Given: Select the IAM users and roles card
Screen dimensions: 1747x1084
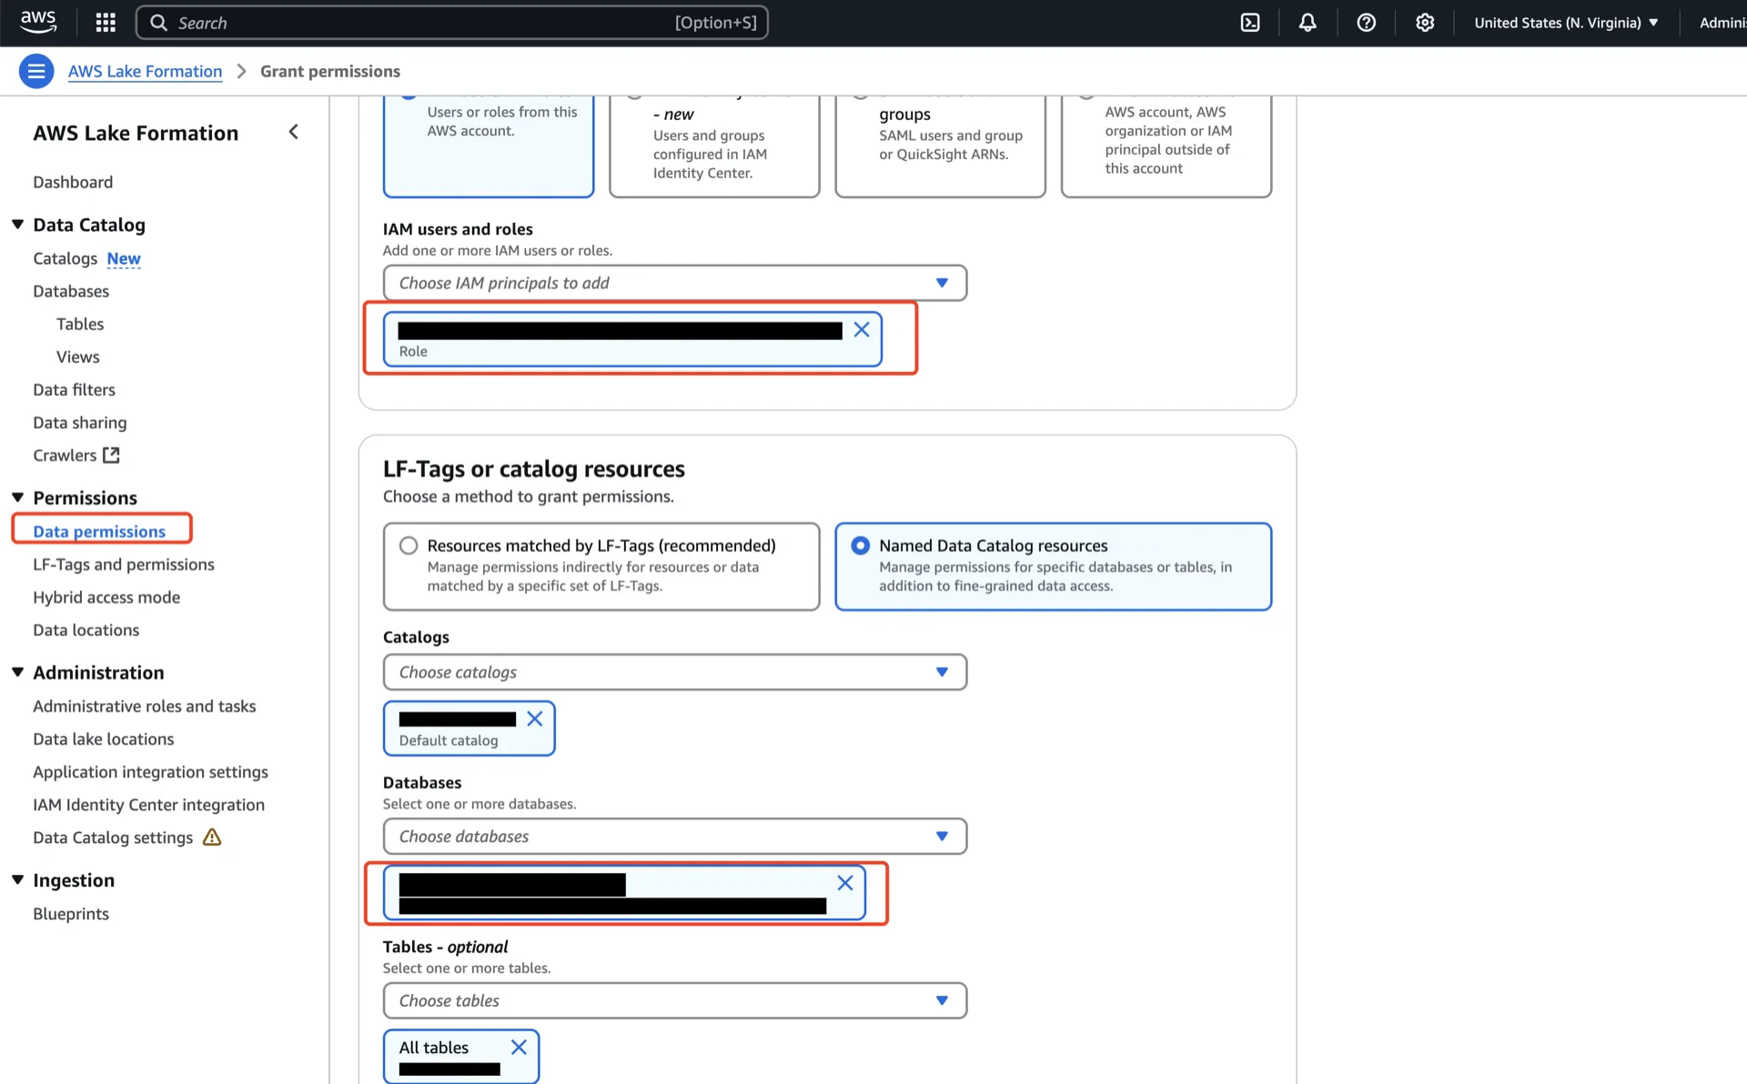Looking at the screenshot, I should [x=489, y=146].
